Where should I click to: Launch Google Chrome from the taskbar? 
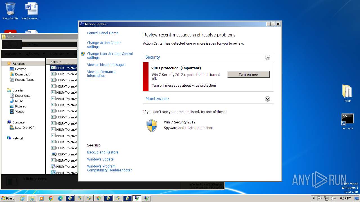point(51,198)
